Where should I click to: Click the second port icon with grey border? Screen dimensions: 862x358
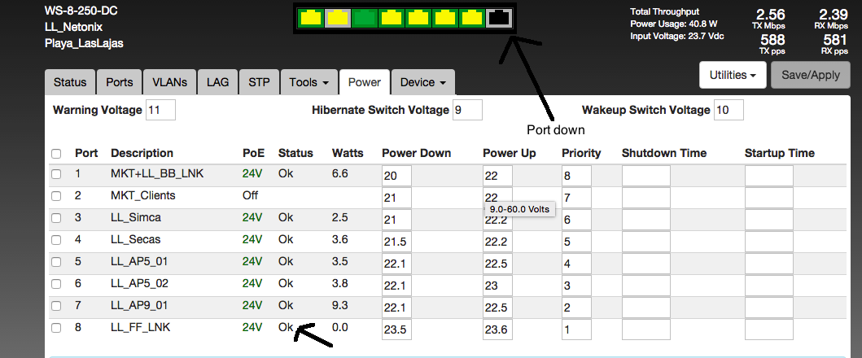coord(336,18)
